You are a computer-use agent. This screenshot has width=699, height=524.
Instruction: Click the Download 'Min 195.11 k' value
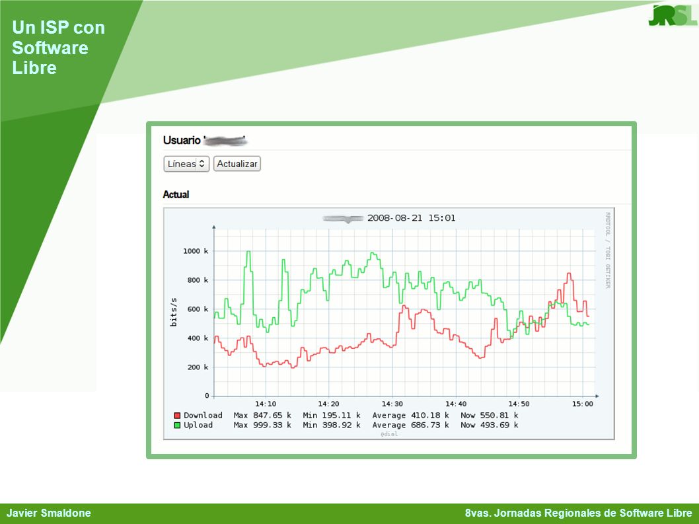(x=331, y=415)
